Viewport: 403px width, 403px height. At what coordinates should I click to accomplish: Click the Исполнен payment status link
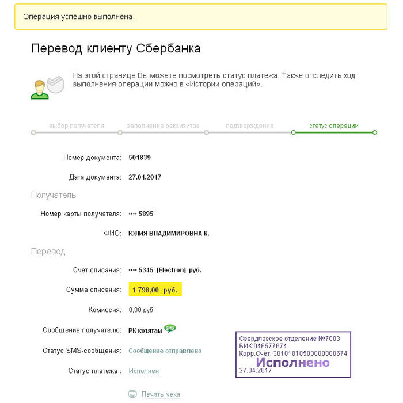143,371
